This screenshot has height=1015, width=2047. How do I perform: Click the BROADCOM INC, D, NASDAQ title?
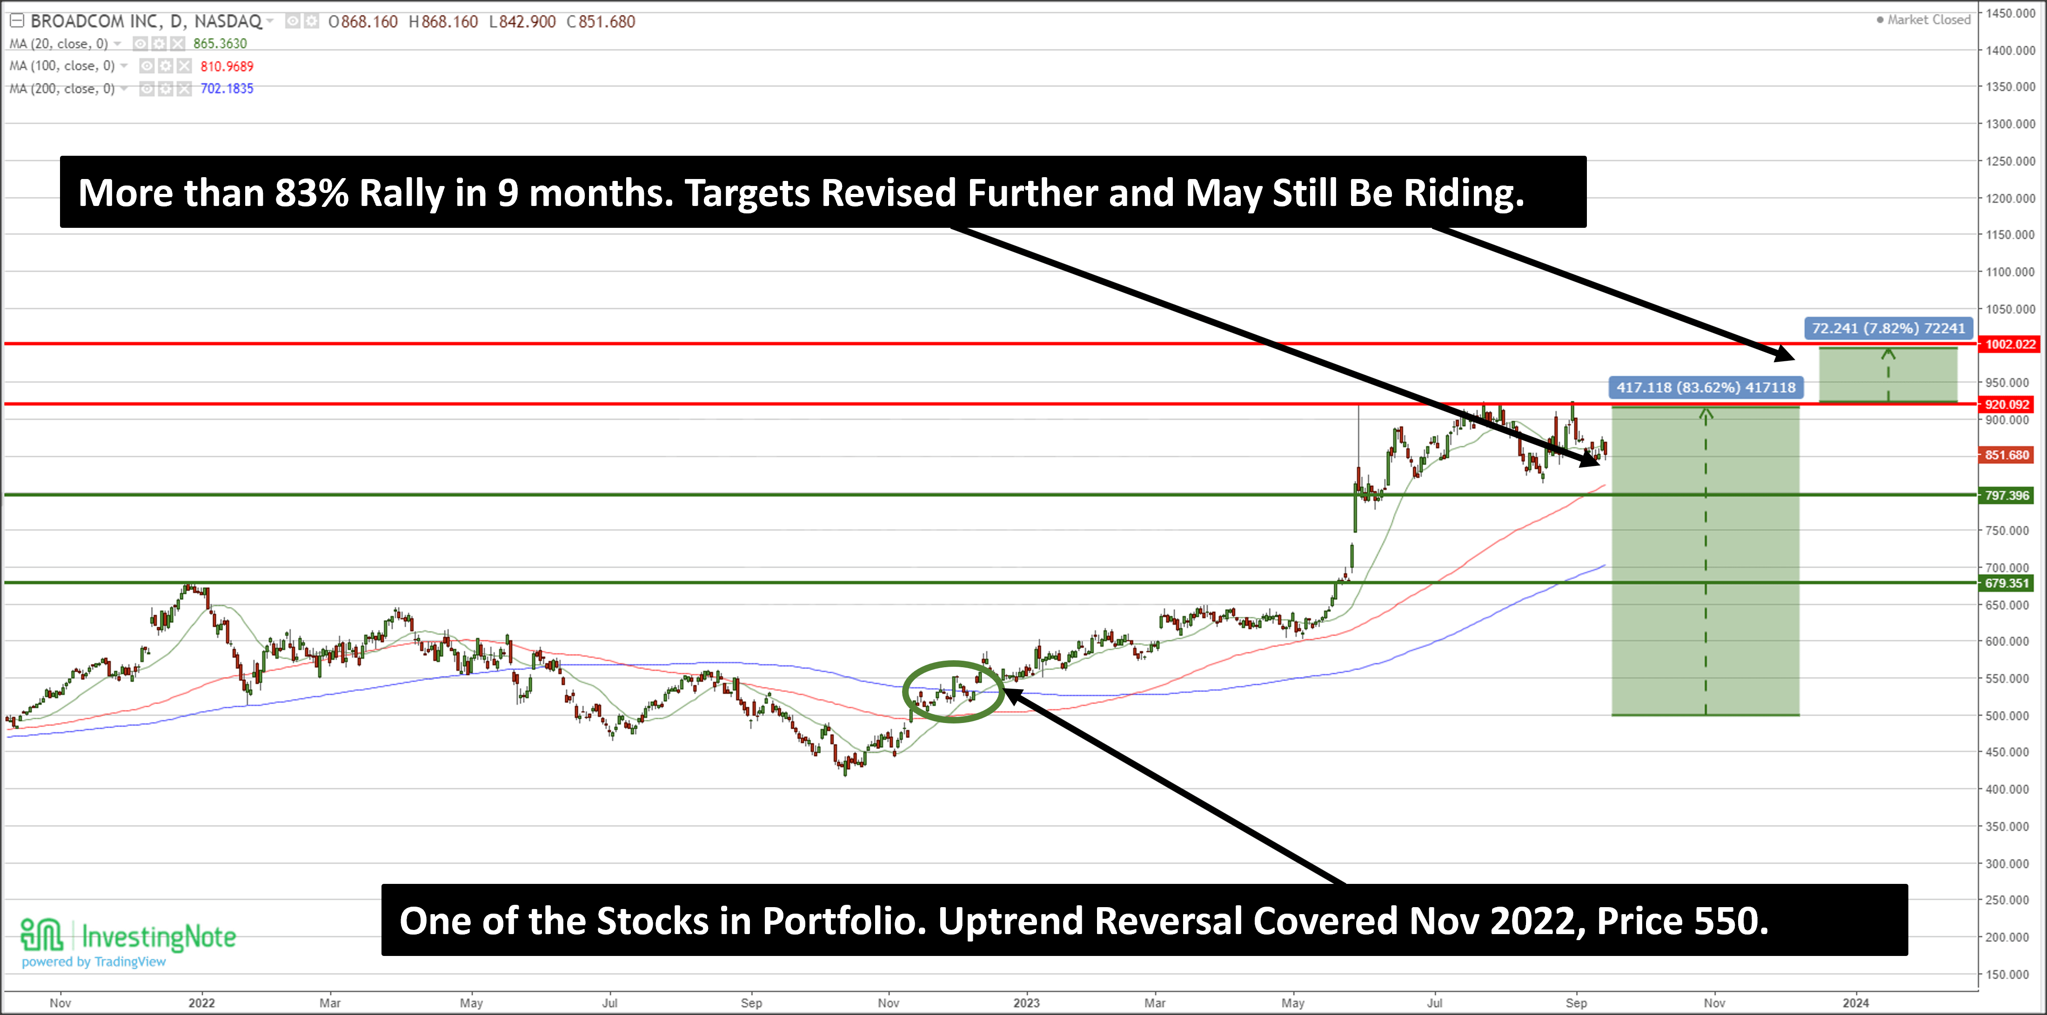tap(146, 21)
